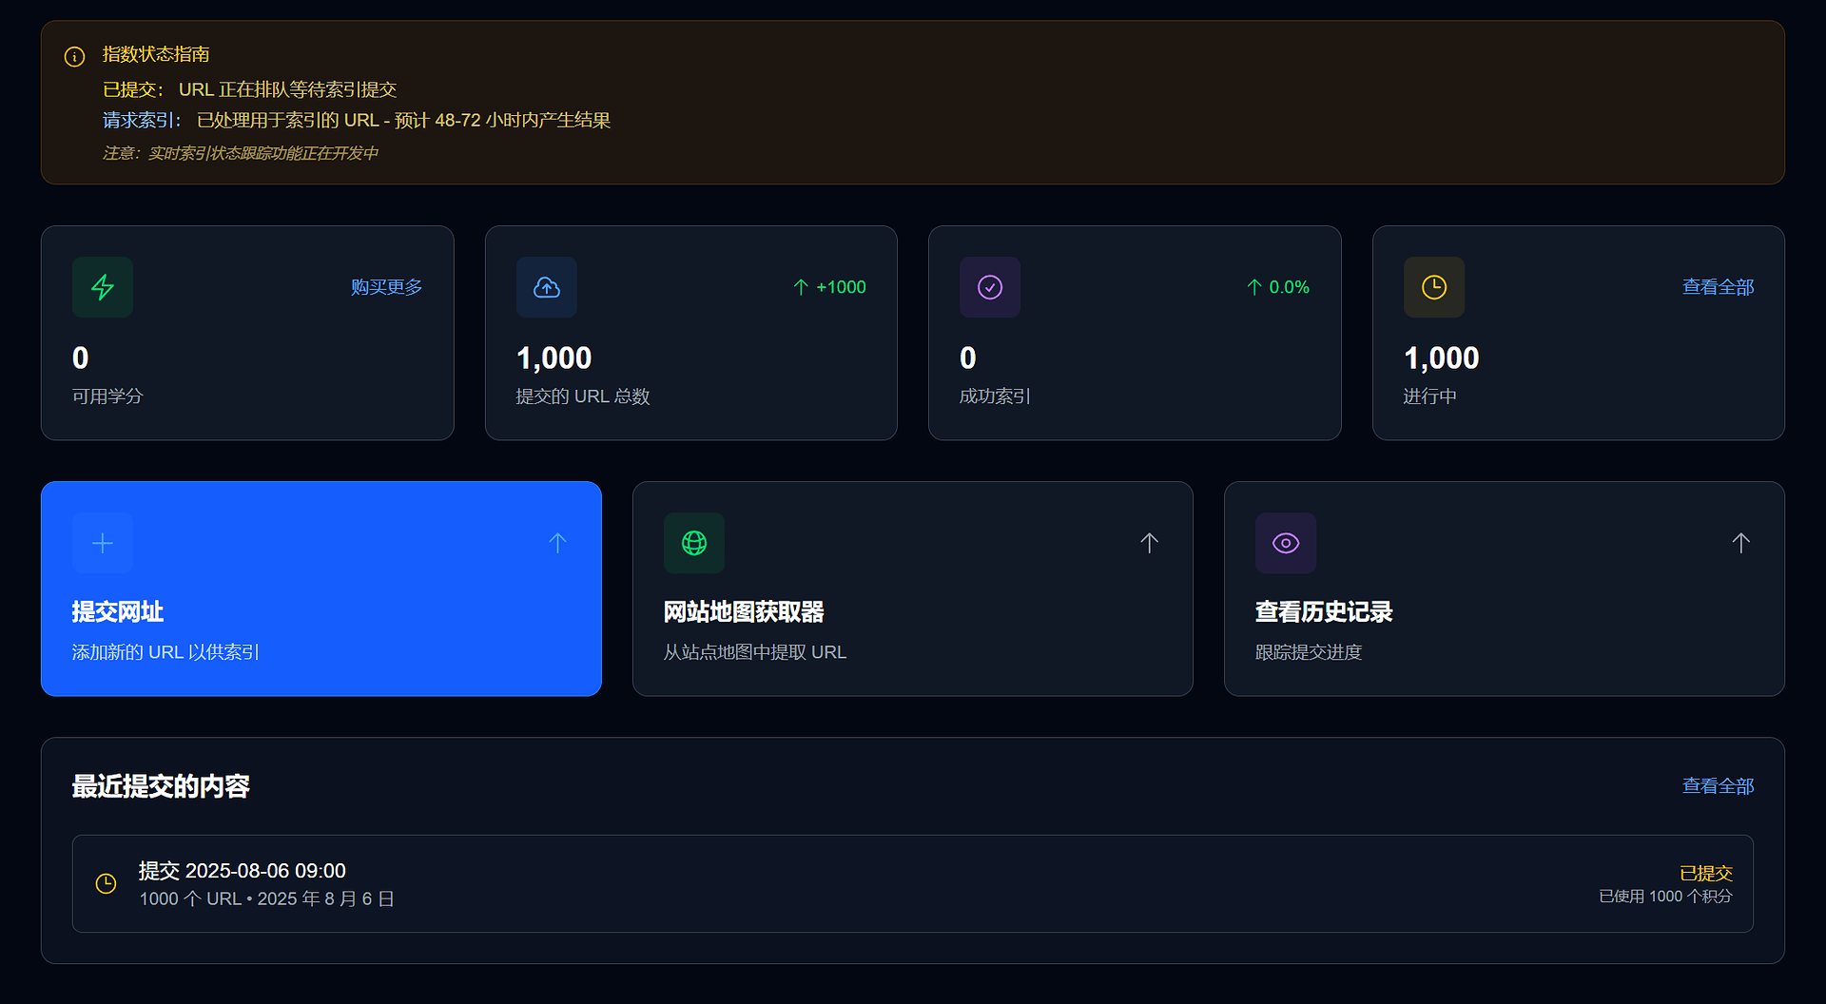Select the cloud upload icon on URL totals card
Image resolution: width=1826 pixels, height=1004 pixels.
[x=546, y=286]
